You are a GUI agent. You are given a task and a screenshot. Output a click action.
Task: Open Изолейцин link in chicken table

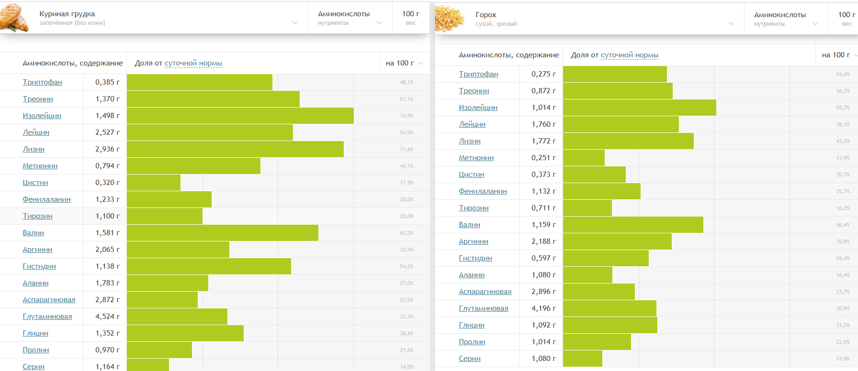pos(42,116)
